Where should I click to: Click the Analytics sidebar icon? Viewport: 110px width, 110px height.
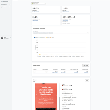click(2, 7)
